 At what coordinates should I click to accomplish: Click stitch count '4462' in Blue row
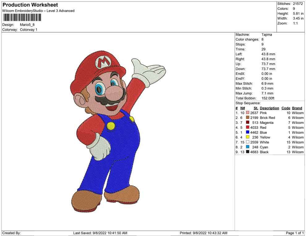[x=254, y=132]
